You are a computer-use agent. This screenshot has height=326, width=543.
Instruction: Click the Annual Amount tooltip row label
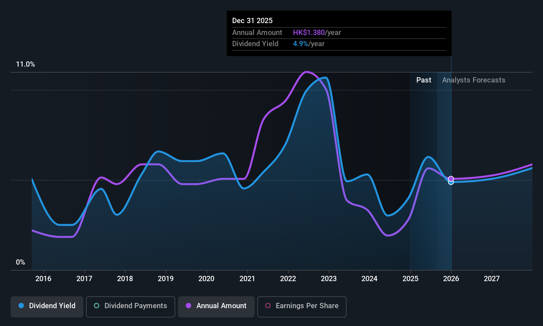point(257,33)
